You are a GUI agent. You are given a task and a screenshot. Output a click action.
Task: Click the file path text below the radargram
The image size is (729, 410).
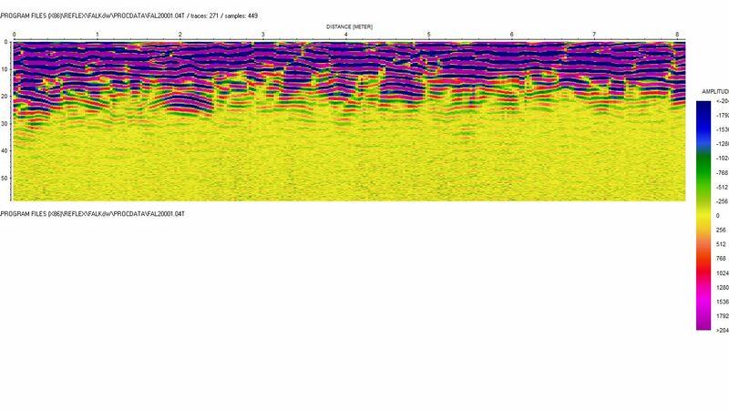point(91,213)
